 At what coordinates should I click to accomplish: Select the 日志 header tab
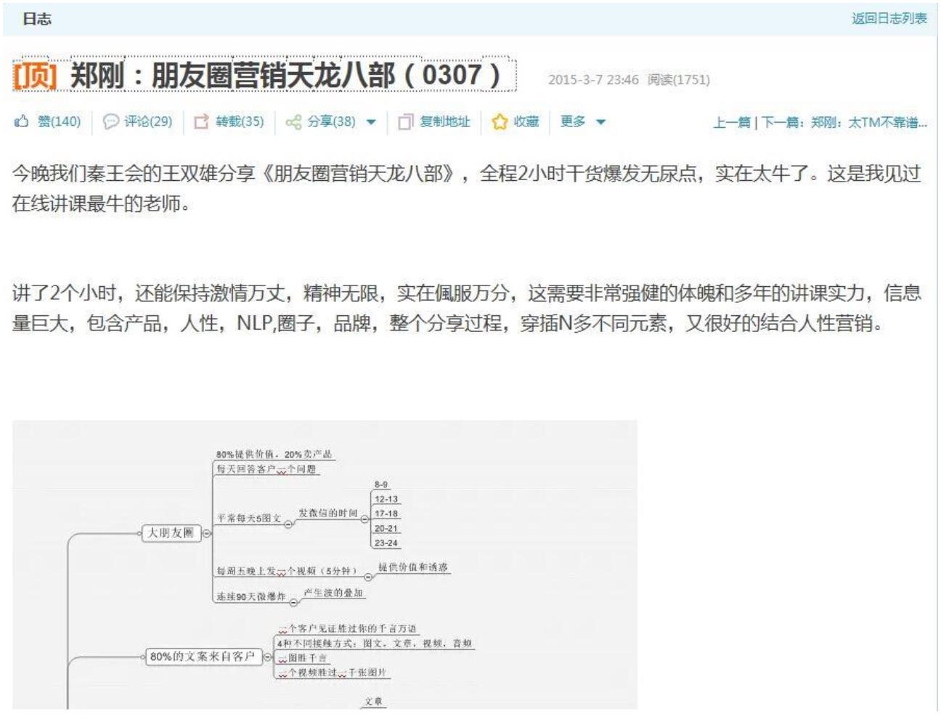[36, 19]
